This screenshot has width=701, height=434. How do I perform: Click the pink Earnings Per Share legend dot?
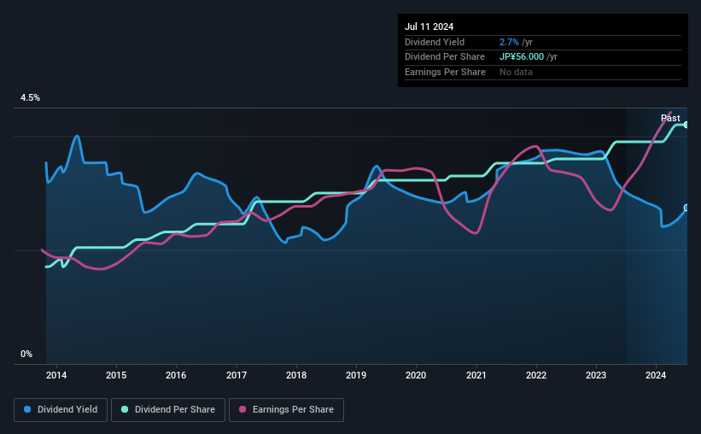click(x=242, y=409)
